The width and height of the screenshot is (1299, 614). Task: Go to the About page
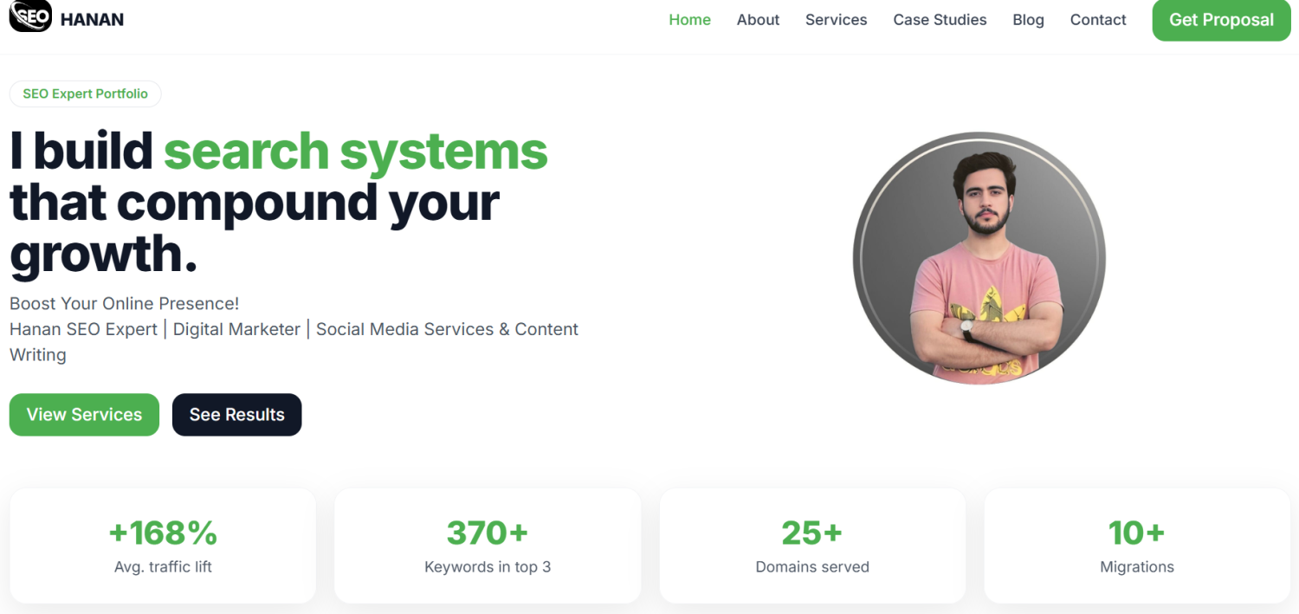758,20
